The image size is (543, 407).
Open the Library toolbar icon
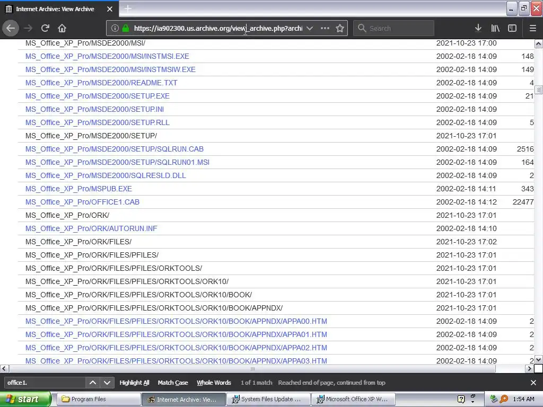pos(495,28)
